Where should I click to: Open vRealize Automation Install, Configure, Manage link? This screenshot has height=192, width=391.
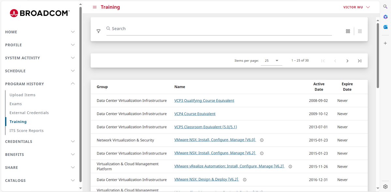tap(229, 166)
